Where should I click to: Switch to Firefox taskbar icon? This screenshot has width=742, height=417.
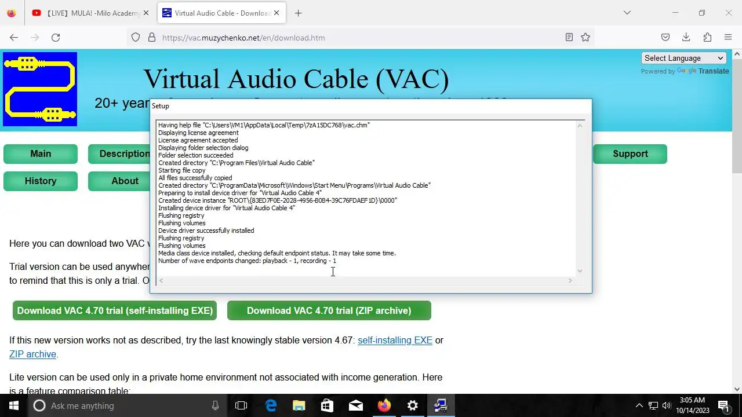click(x=384, y=405)
